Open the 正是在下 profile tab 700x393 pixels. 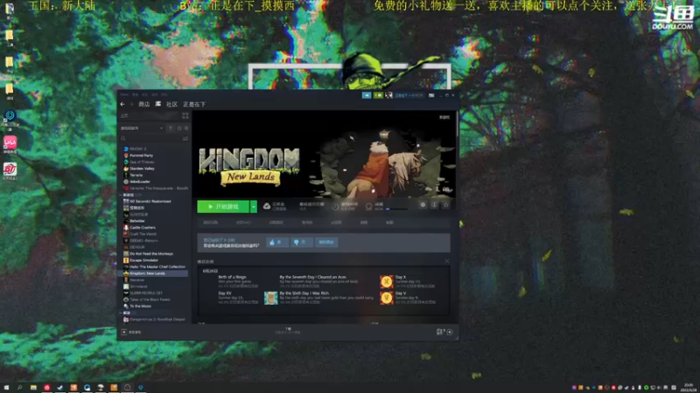[x=194, y=104]
